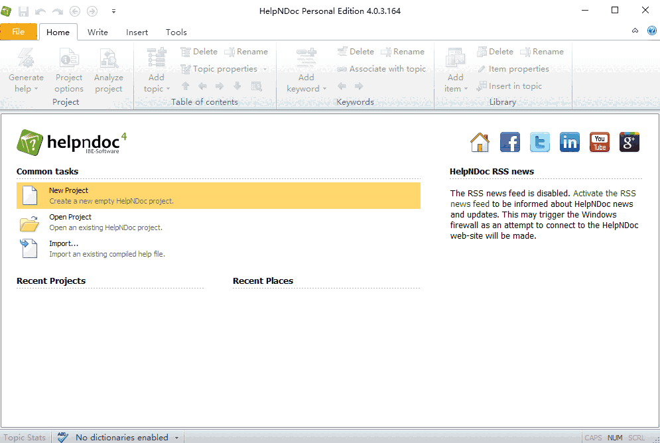Open the YouTube channel icon
660x443 pixels.
tap(600, 142)
